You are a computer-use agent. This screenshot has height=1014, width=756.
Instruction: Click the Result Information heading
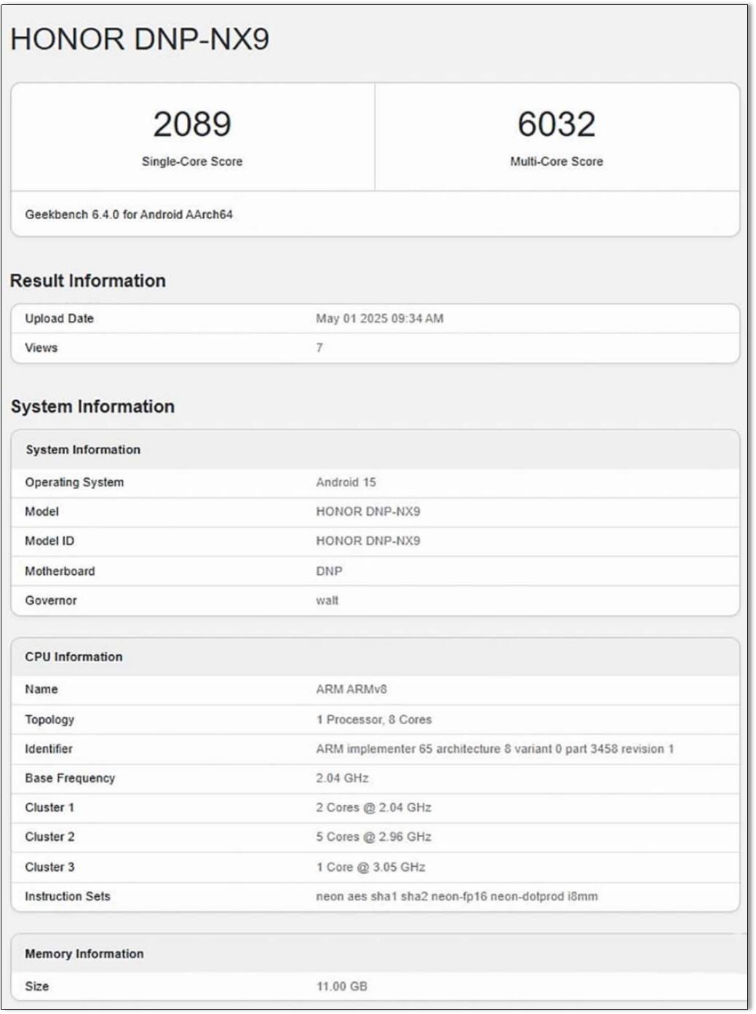click(x=88, y=281)
